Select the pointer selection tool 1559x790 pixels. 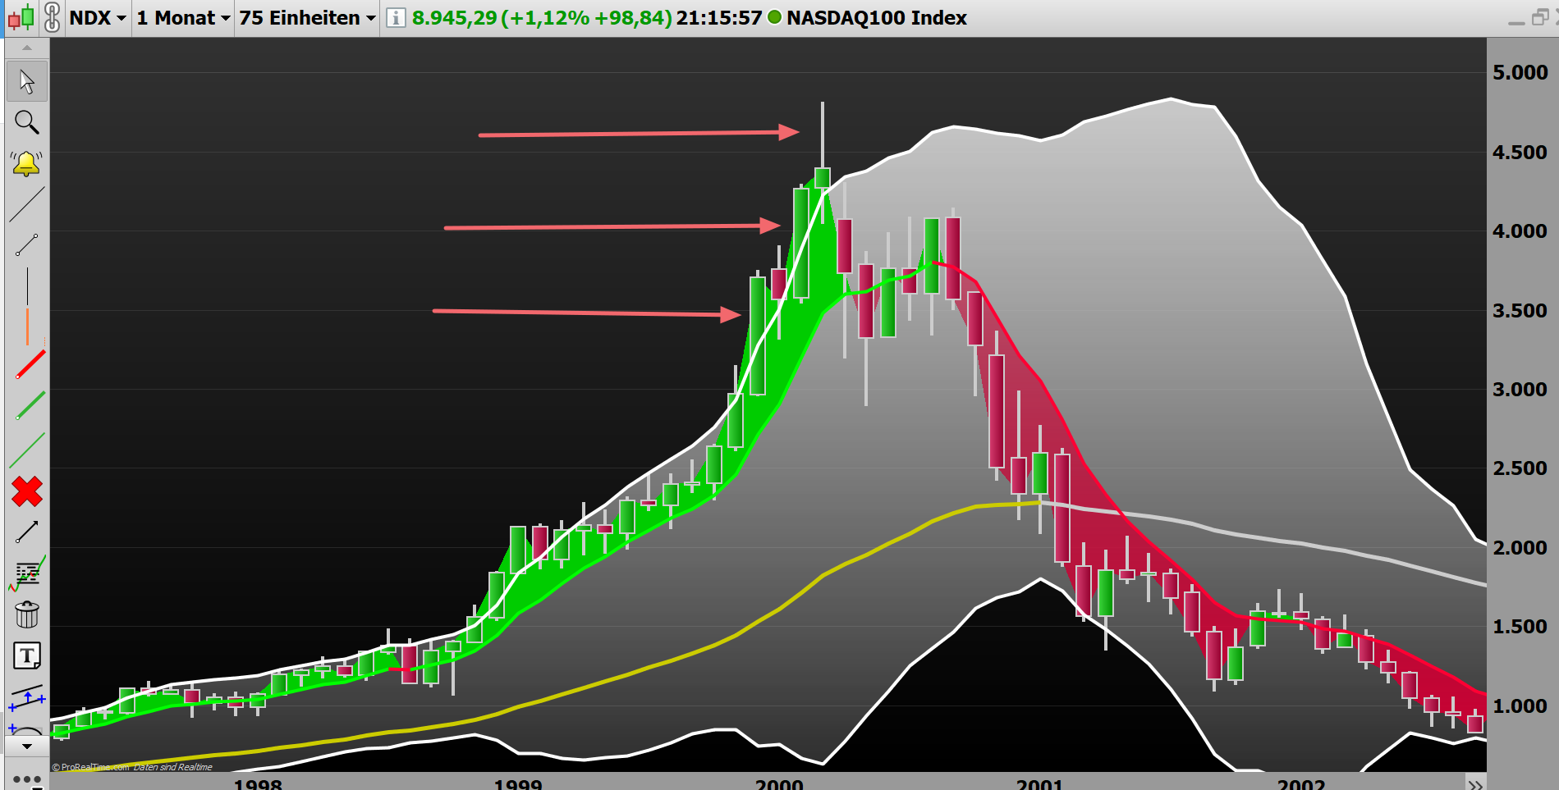click(x=27, y=80)
